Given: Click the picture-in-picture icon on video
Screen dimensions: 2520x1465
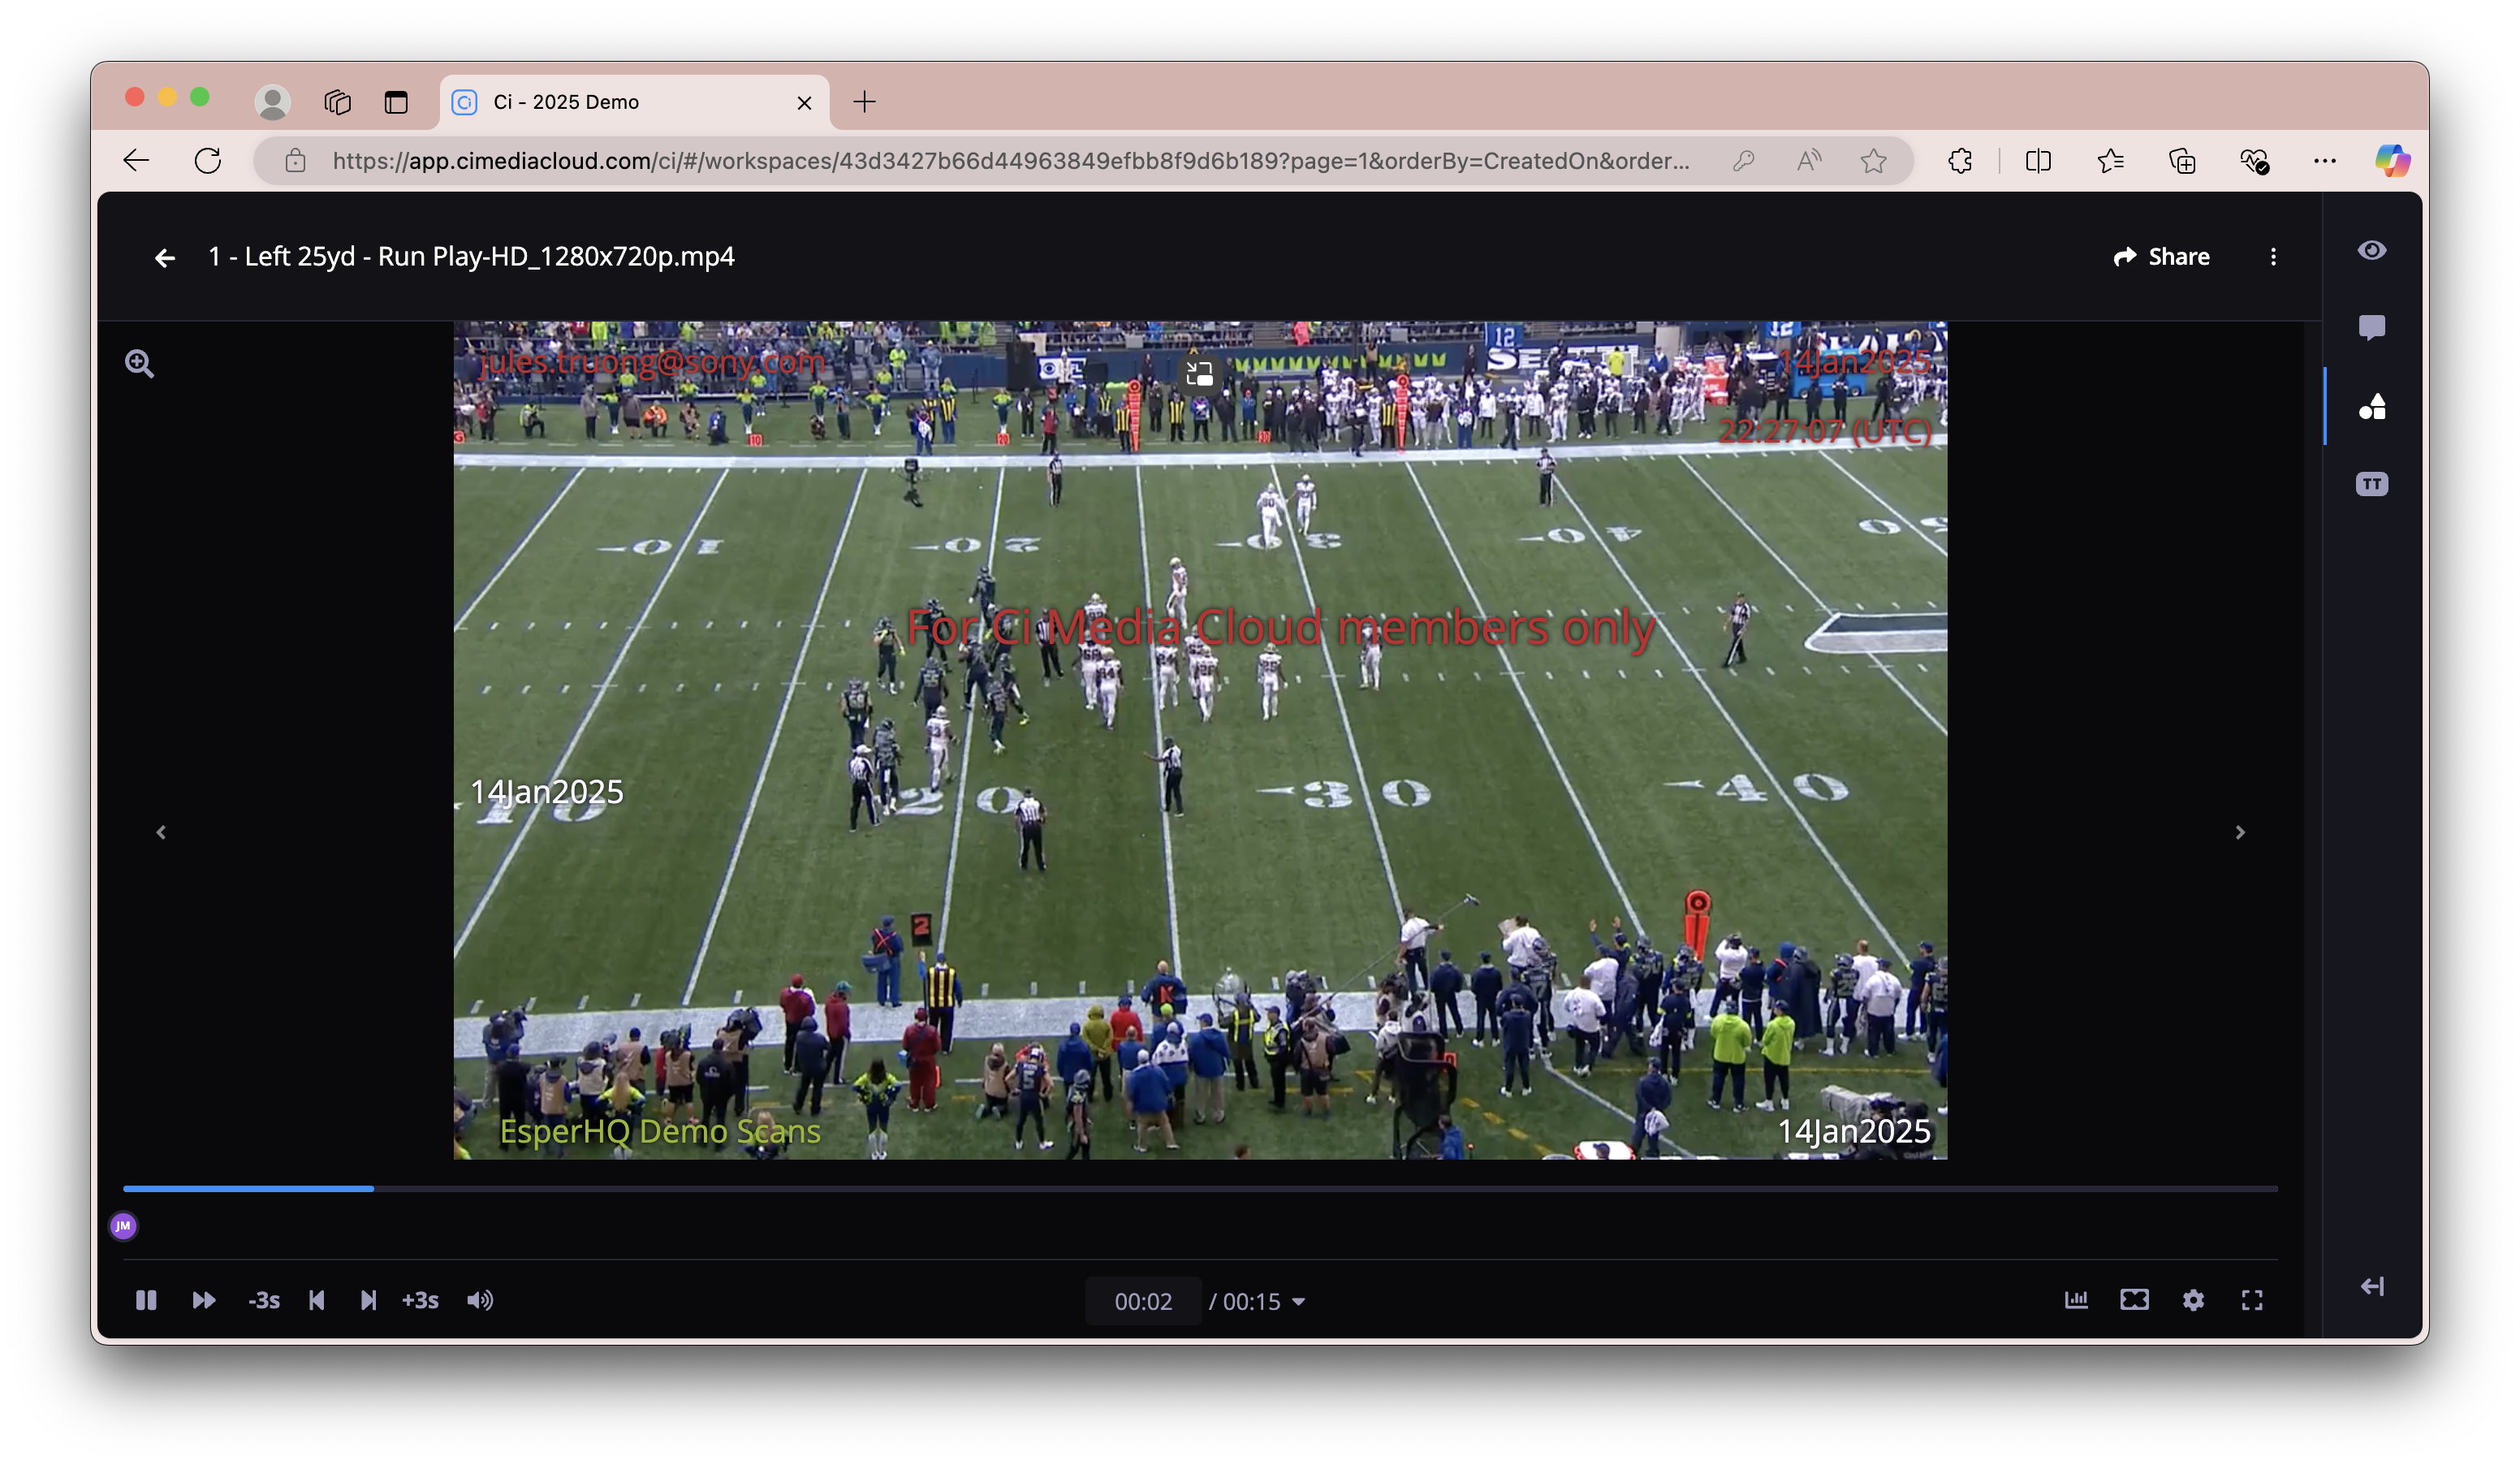Looking at the screenshot, I should (1199, 374).
